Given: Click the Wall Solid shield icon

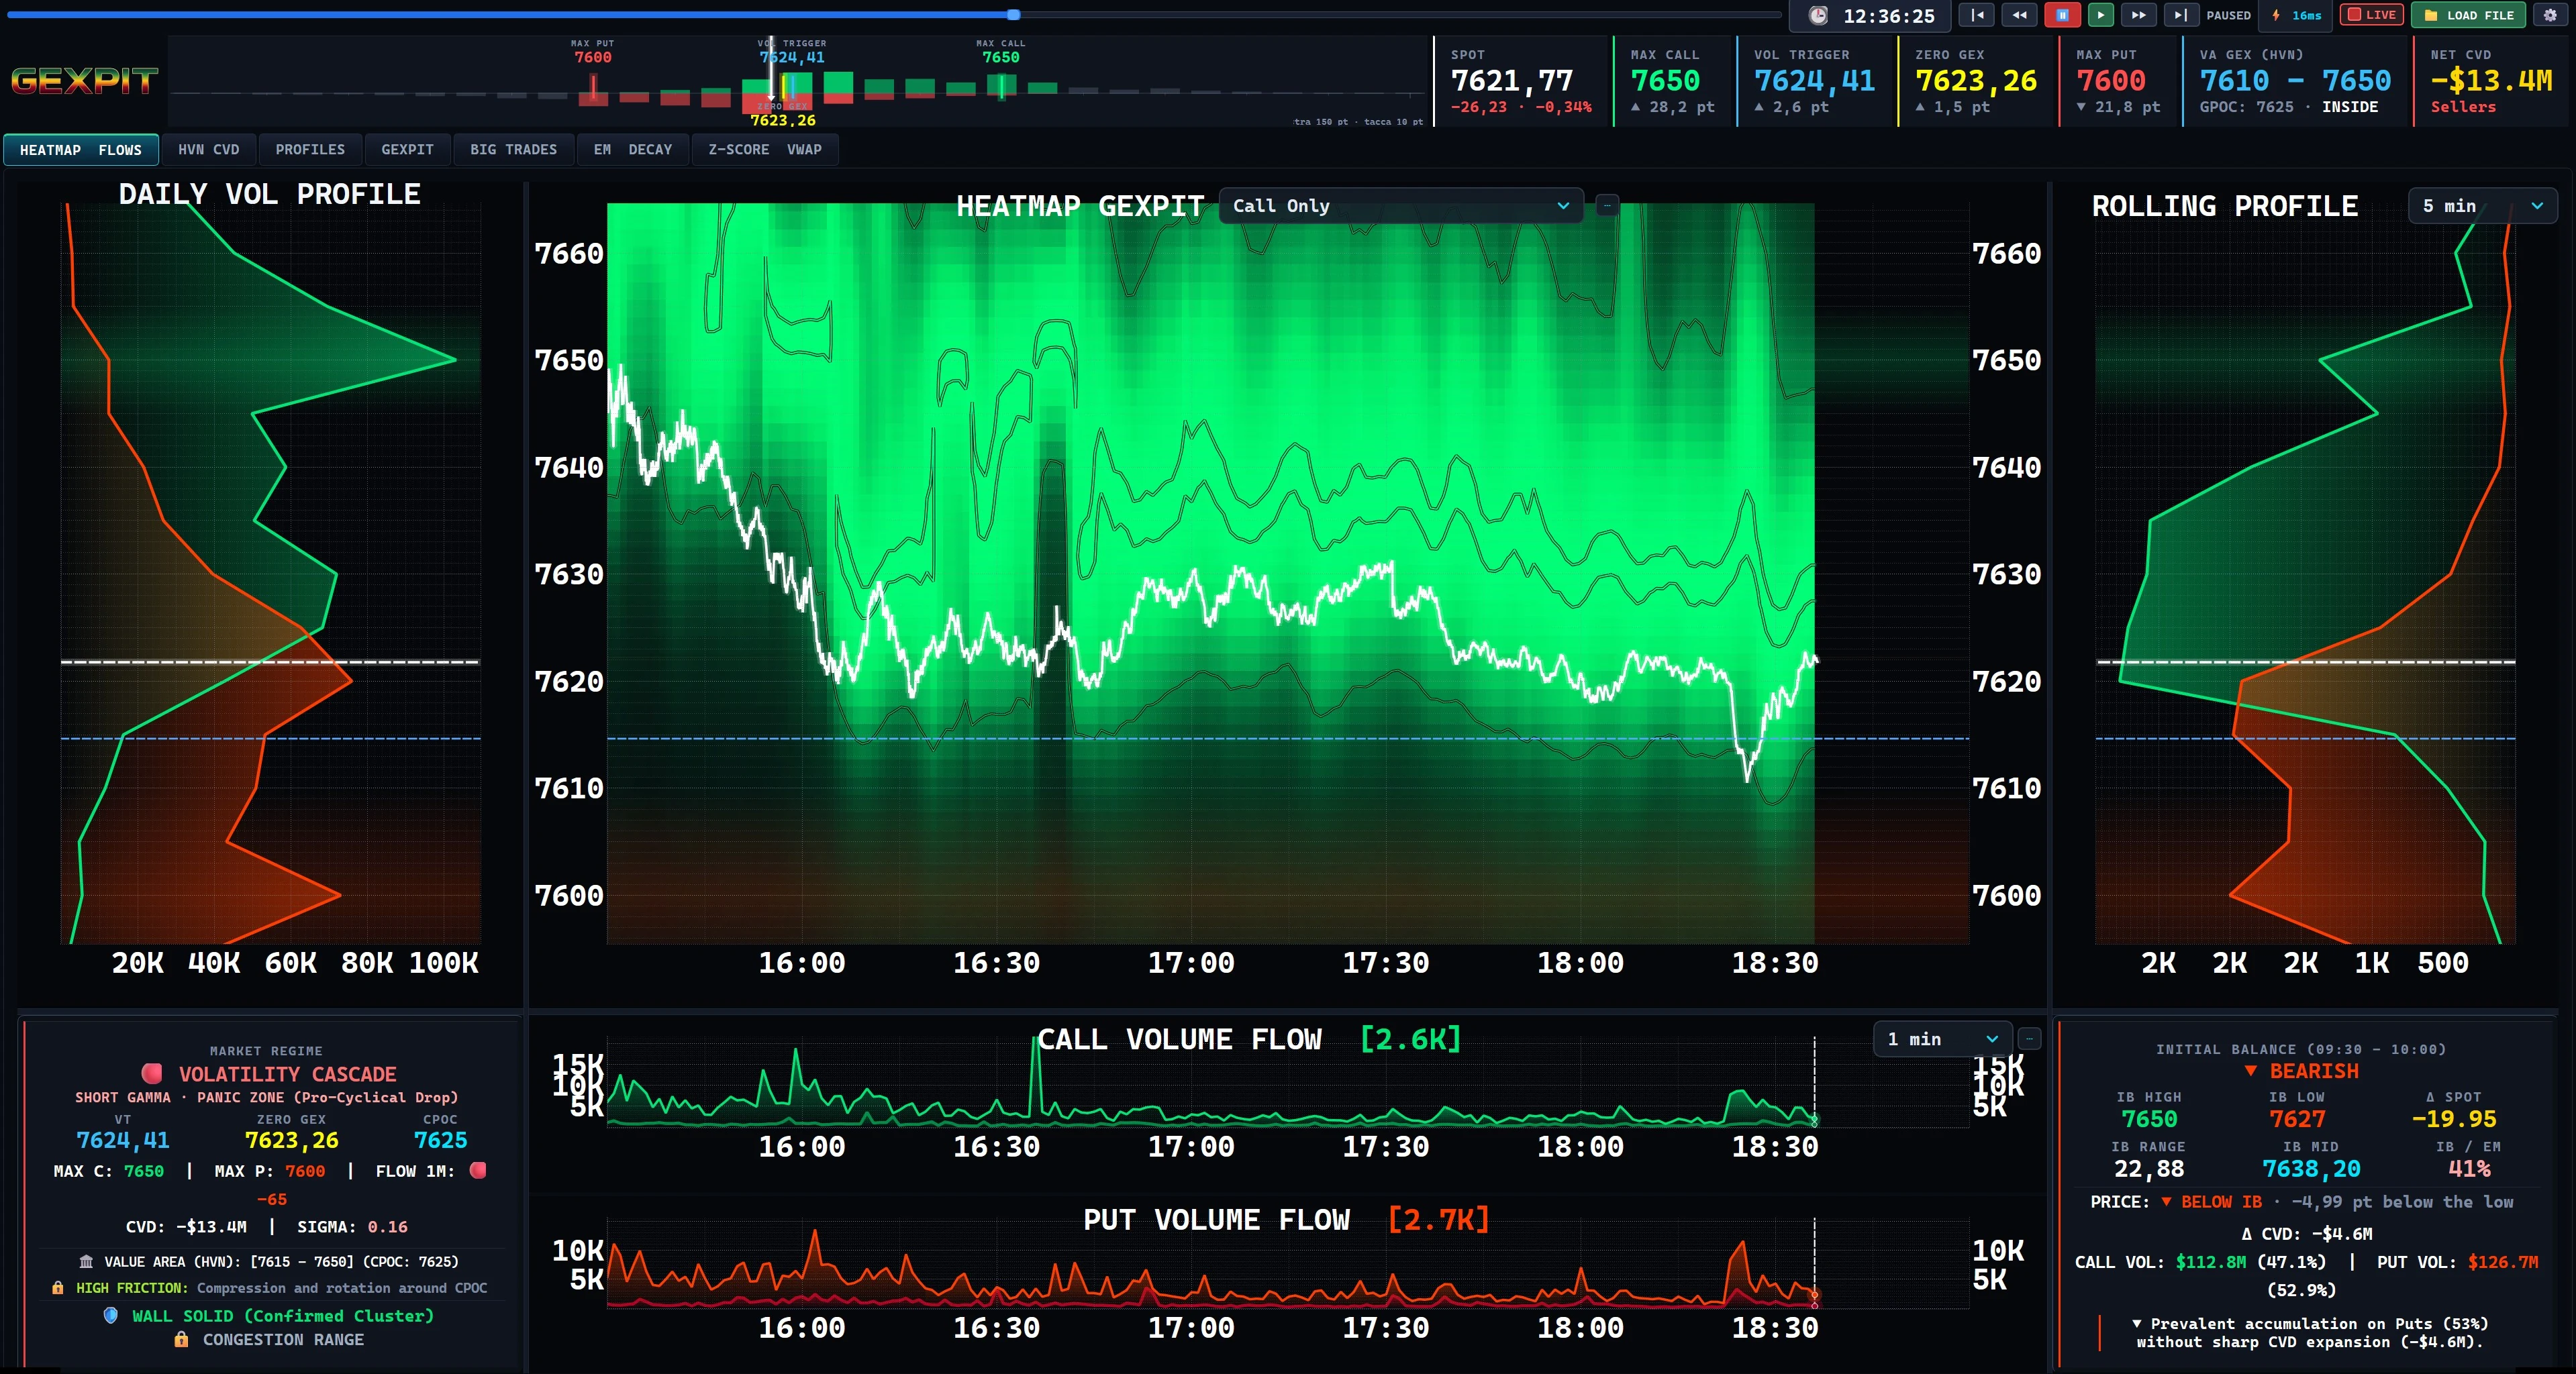Looking at the screenshot, I should [x=111, y=1315].
